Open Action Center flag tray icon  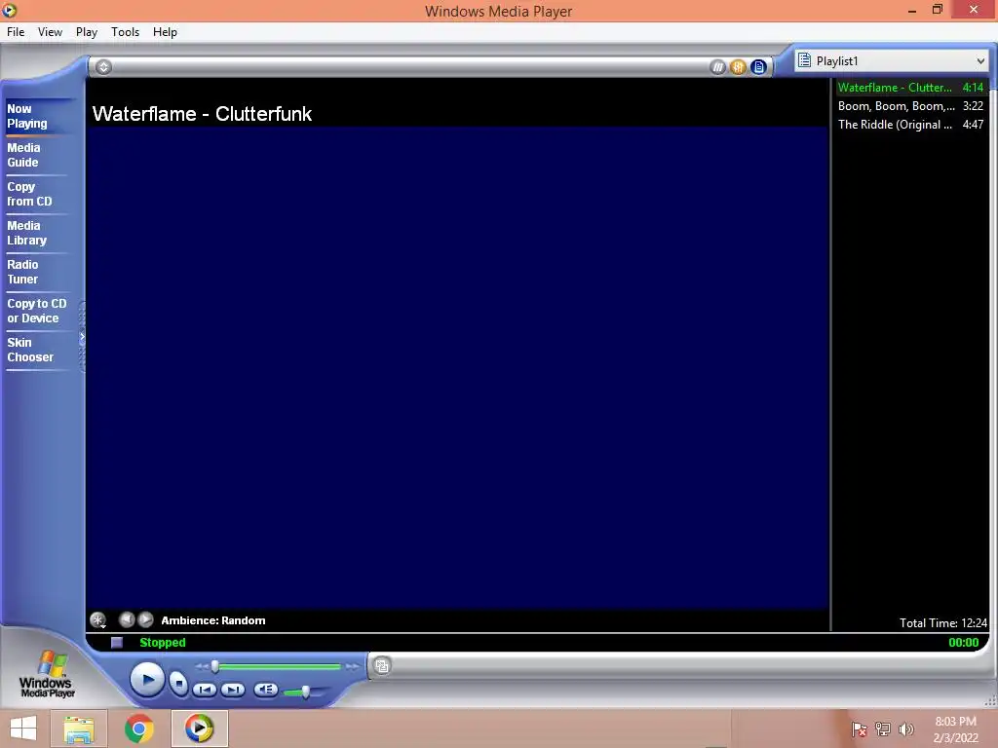click(x=860, y=729)
